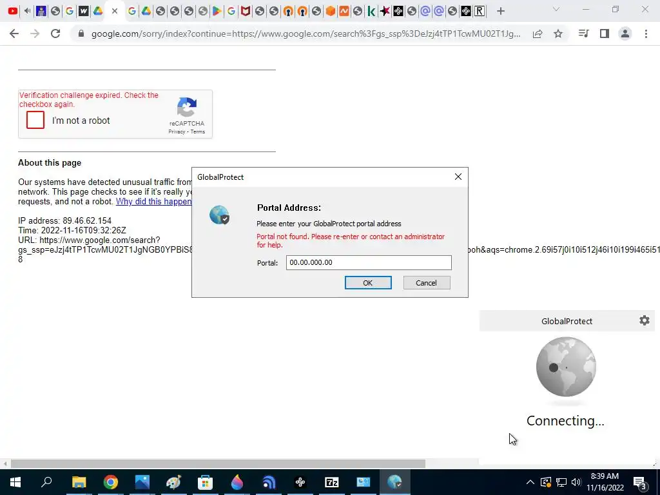Click the GlobalProtect grey globe status image
Viewport: 660px width, 495px height.
tap(566, 367)
